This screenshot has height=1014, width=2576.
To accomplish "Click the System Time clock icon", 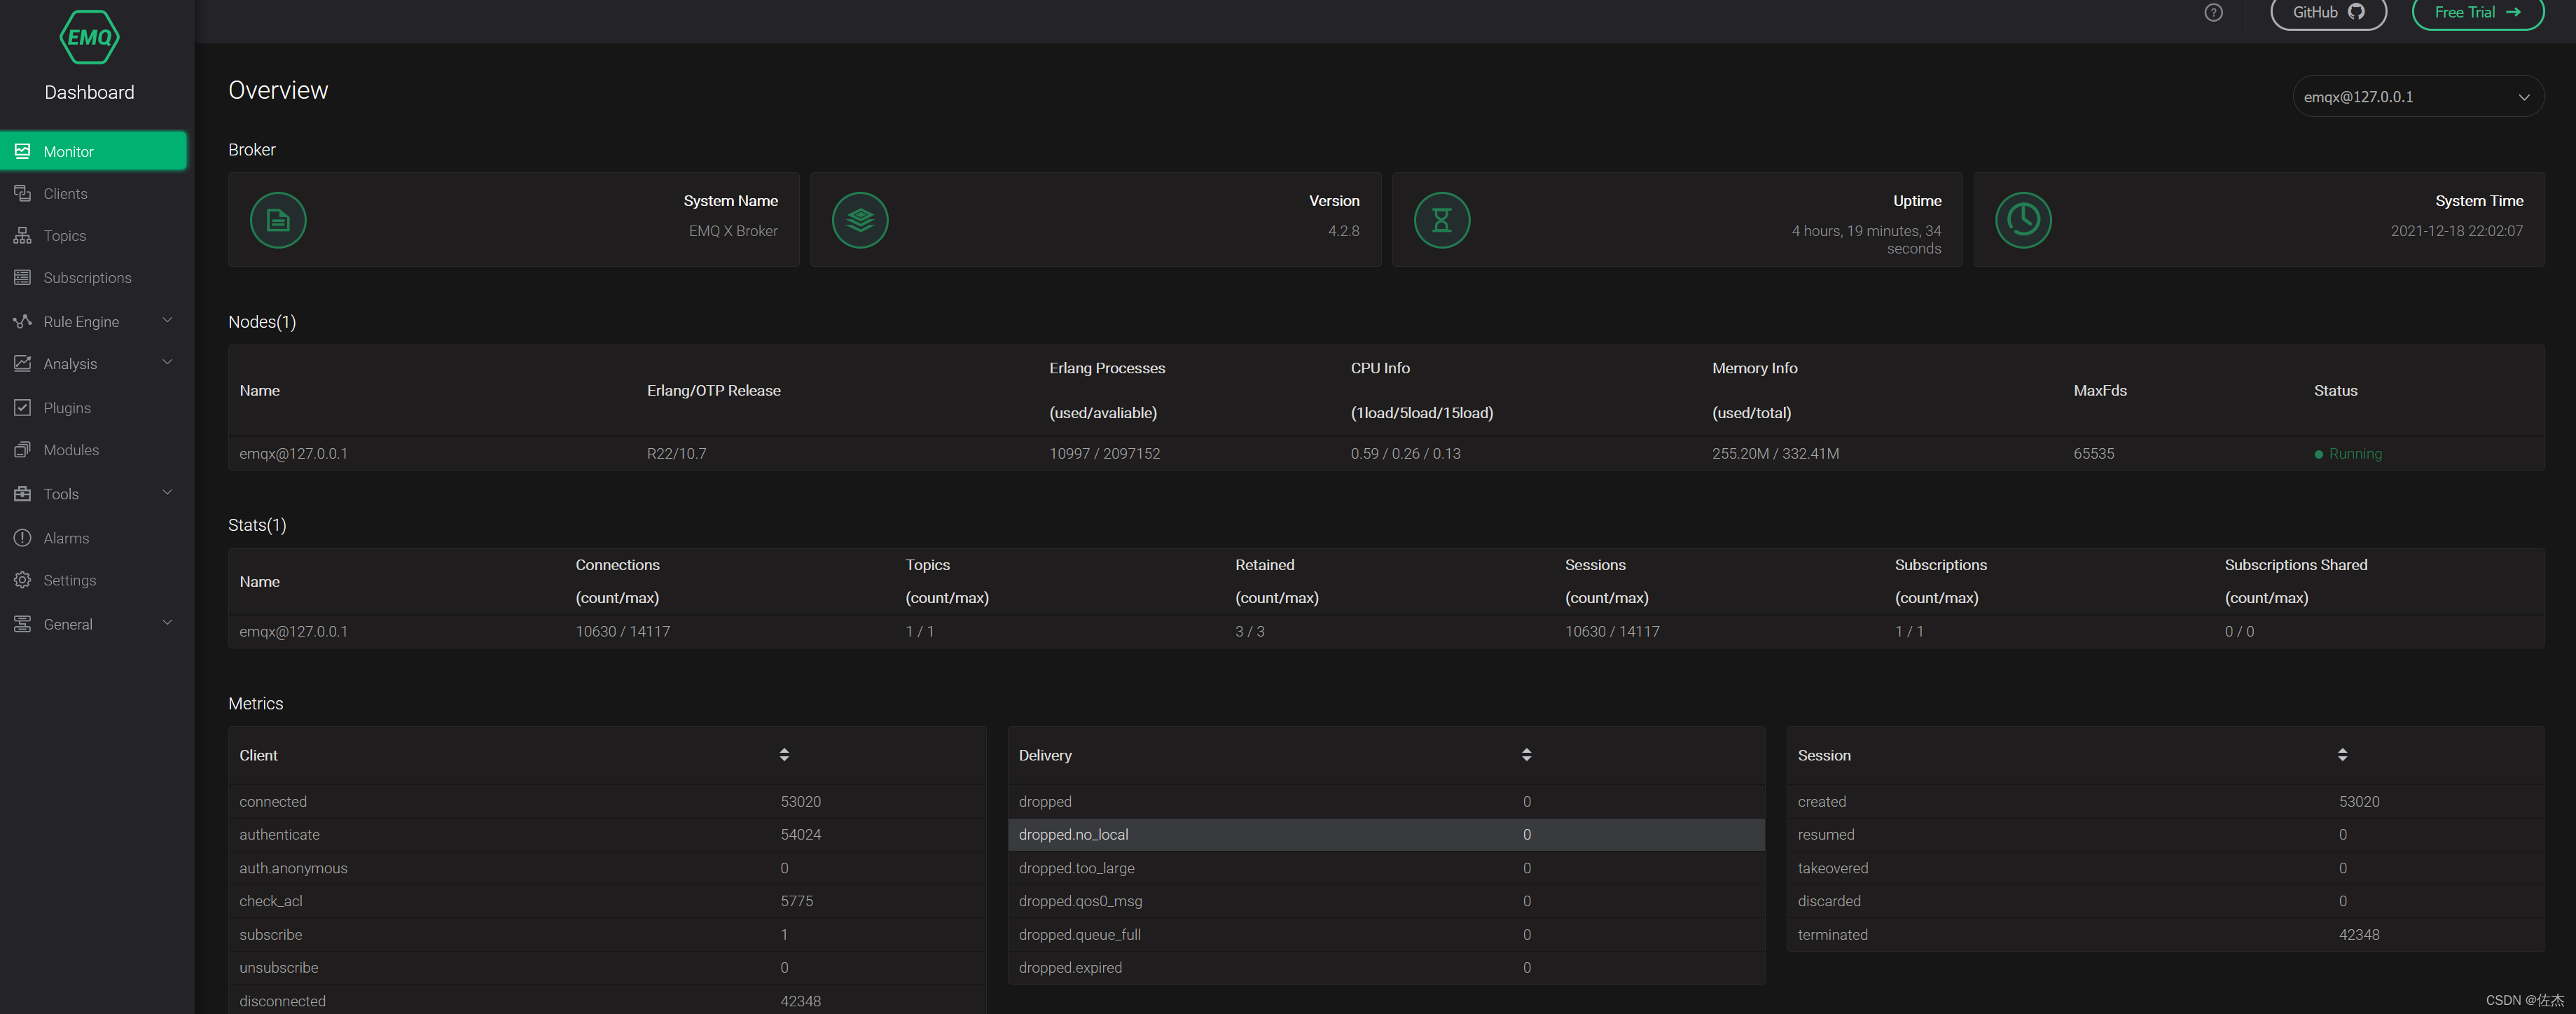I will pos(2023,220).
